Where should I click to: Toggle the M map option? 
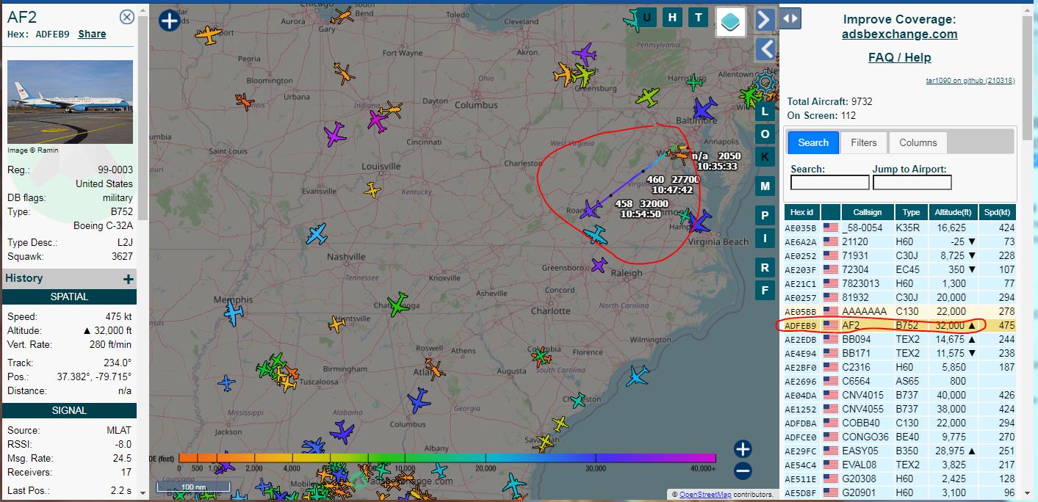tap(765, 186)
